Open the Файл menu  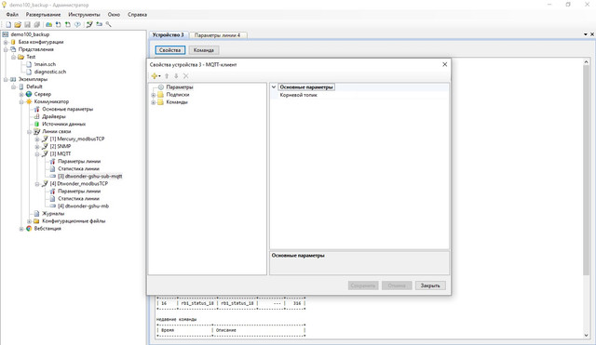[x=12, y=15]
